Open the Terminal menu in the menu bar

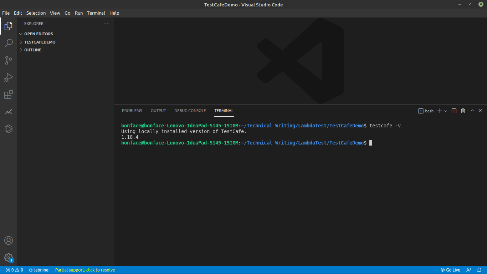[96, 13]
